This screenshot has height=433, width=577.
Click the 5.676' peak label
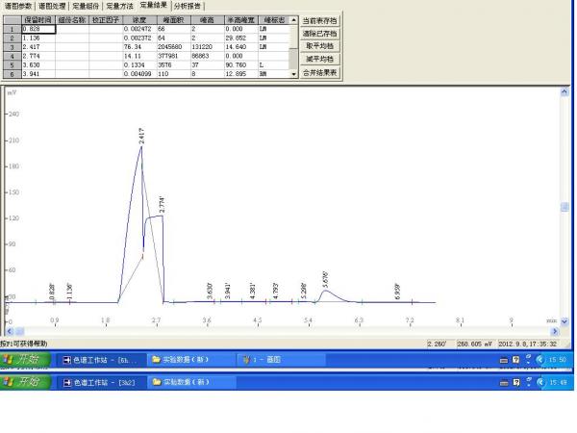click(325, 279)
